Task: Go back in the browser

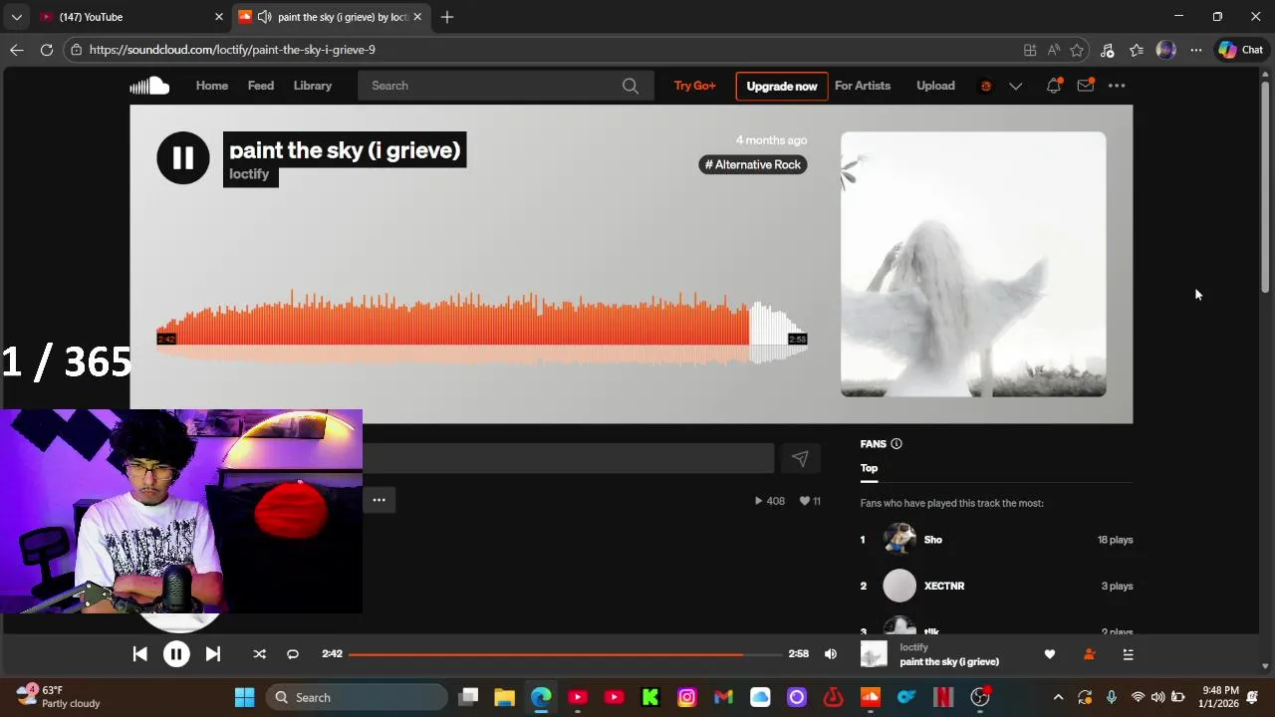Action: [17, 50]
